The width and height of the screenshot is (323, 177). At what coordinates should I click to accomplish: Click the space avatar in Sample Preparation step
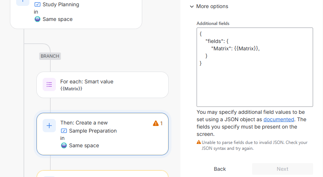click(x=64, y=145)
